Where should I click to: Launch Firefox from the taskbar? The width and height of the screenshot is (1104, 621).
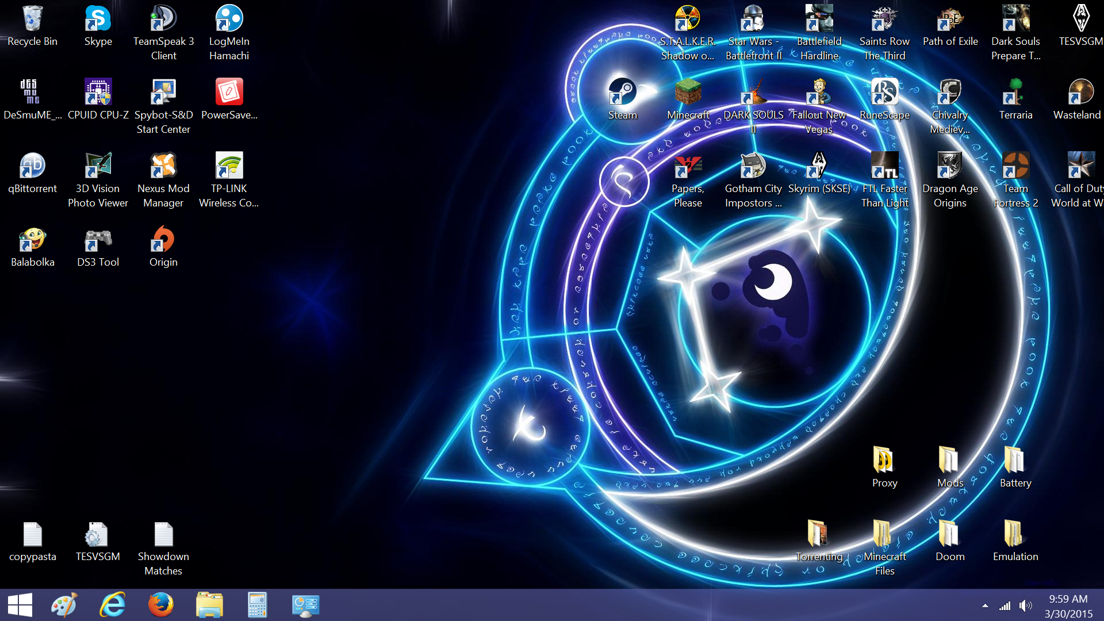pyautogui.click(x=160, y=605)
